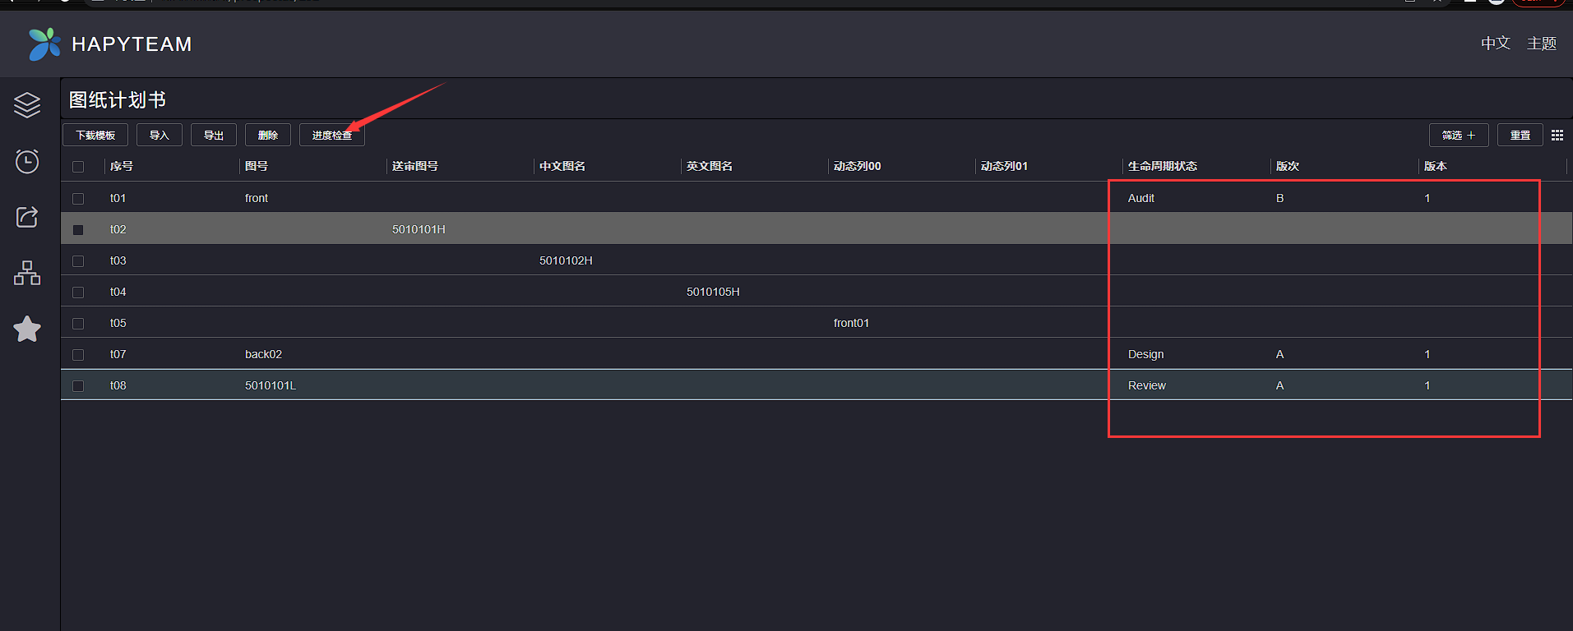1573x631 pixels.
Task: Open the column grid settings icon
Action: pos(1557,136)
